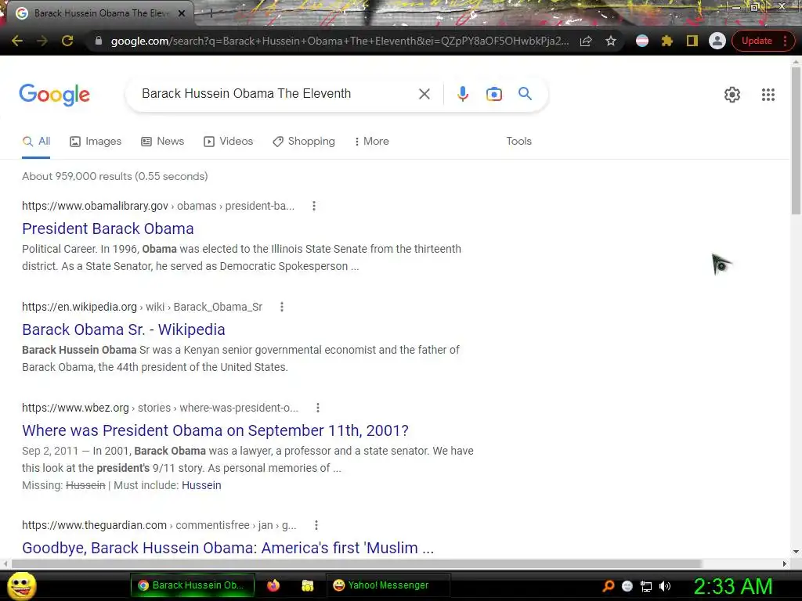Switch to the News tab
The image size is (802, 601).
point(163,141)
